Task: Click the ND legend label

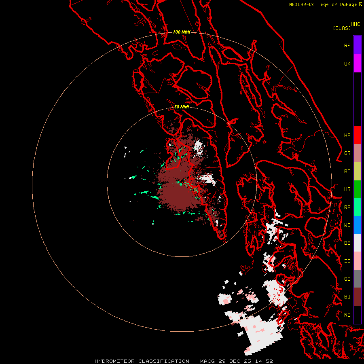Action: click(347, 315)
